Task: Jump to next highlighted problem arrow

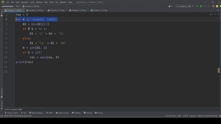Action: coord(218,14)
